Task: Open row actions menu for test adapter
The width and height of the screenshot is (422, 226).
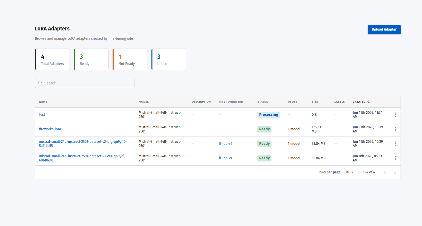Action: (396, 115)
